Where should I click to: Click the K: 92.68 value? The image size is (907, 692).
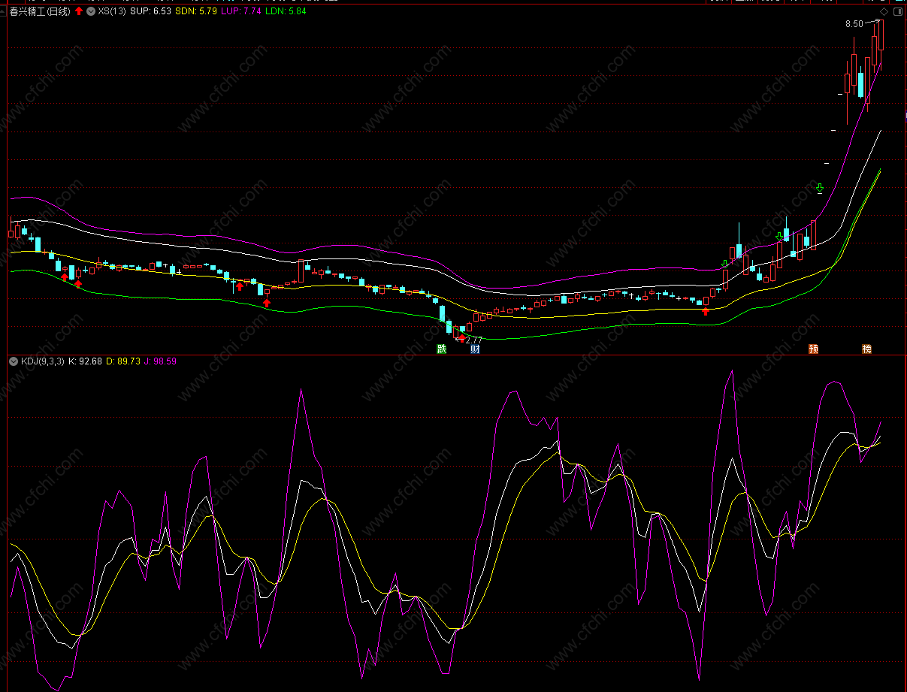[x=86, y=361]
